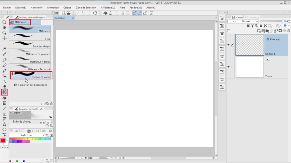The width and height of the screenshot is (291, 163).
Task: Open palette color dropdown in layer panel
Action: click(231, 21)
